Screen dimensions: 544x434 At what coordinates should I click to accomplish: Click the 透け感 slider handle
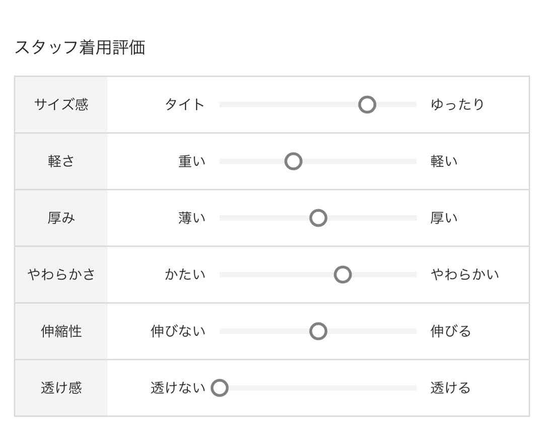(220, 388)
